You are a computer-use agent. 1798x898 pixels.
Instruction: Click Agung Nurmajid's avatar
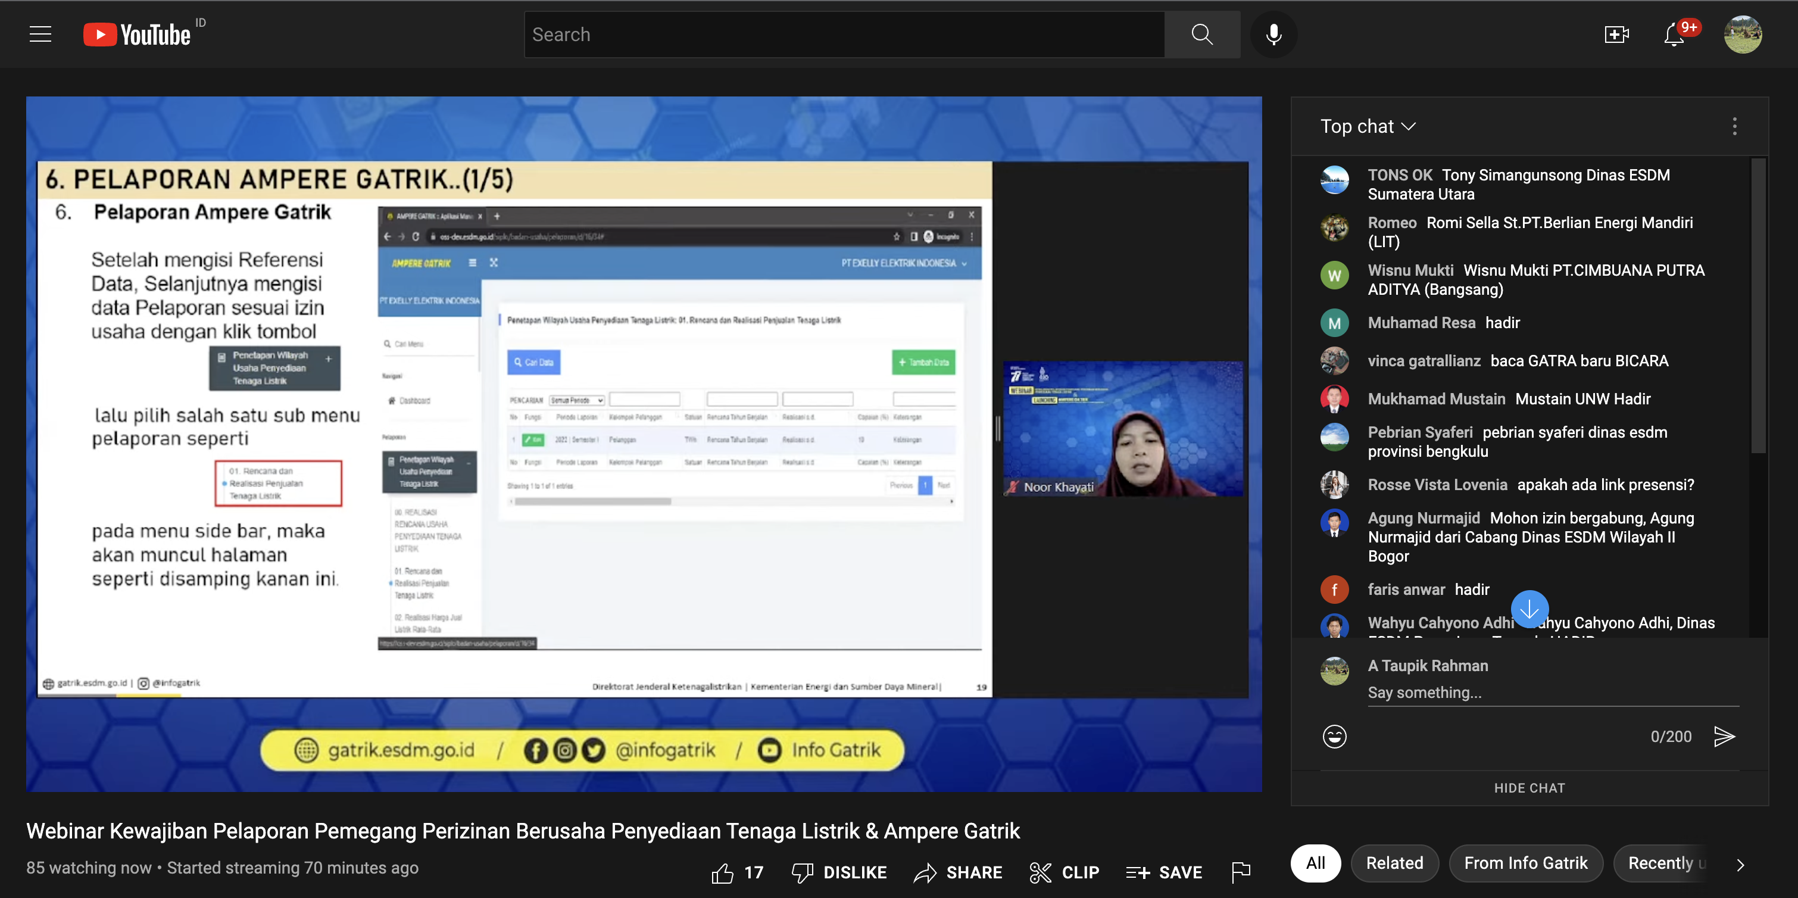tap(1334, 523)
